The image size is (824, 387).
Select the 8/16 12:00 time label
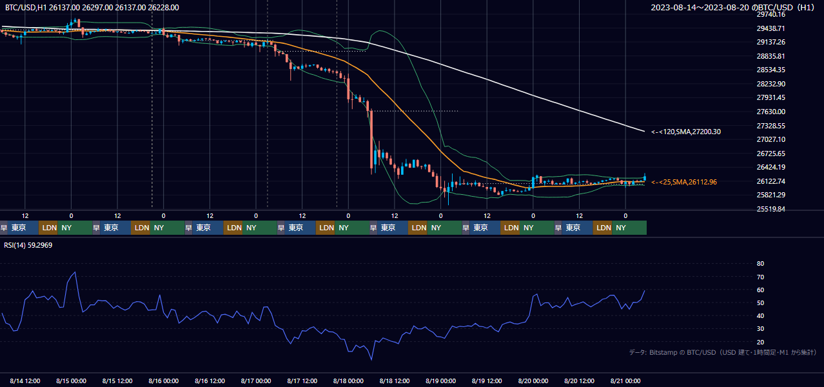point(210,381)
